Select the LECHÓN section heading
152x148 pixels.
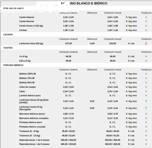(8, 35)
